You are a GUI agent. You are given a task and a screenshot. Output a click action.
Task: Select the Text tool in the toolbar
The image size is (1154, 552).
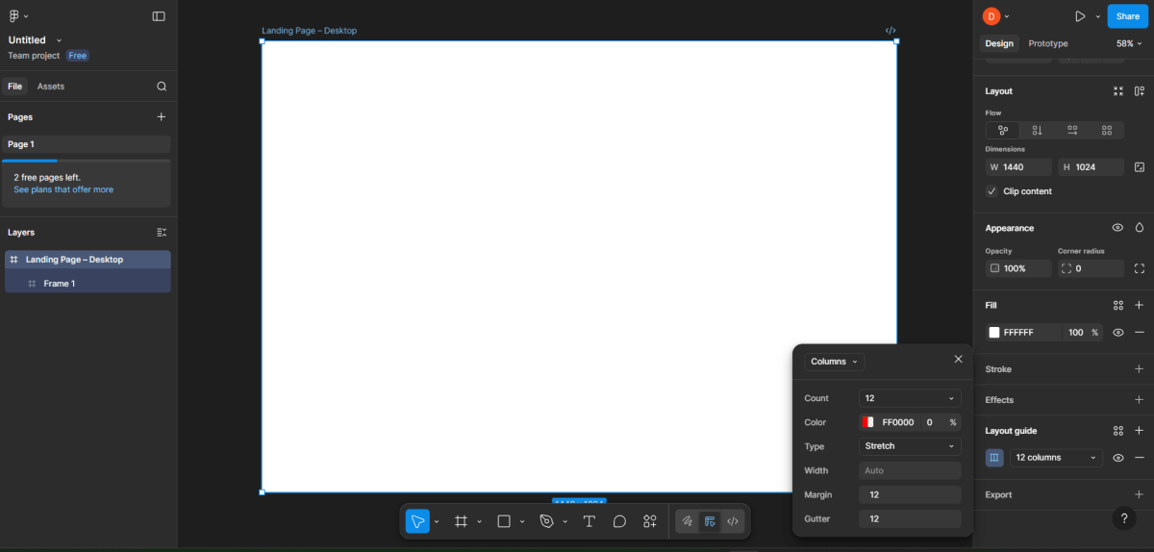589,521
